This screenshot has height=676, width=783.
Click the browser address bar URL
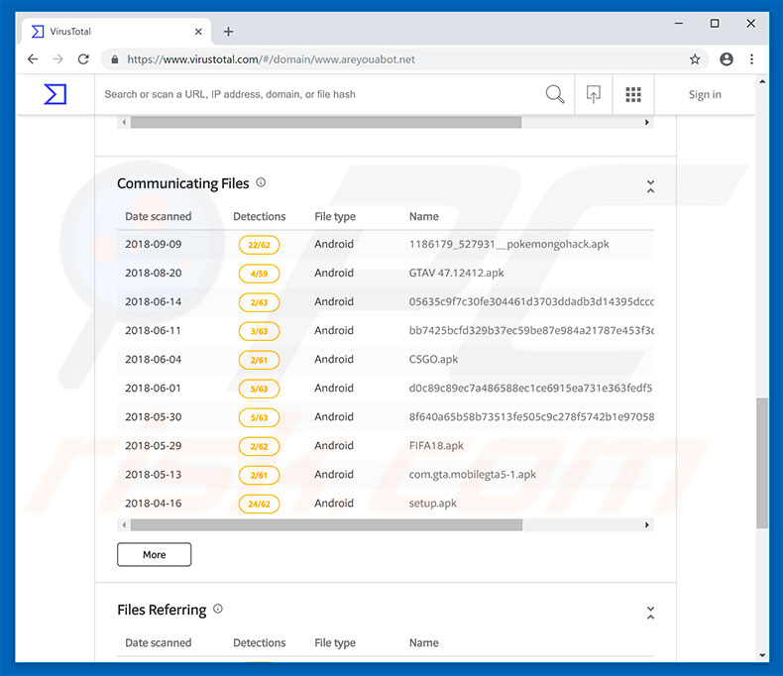[x=271, y=59]
